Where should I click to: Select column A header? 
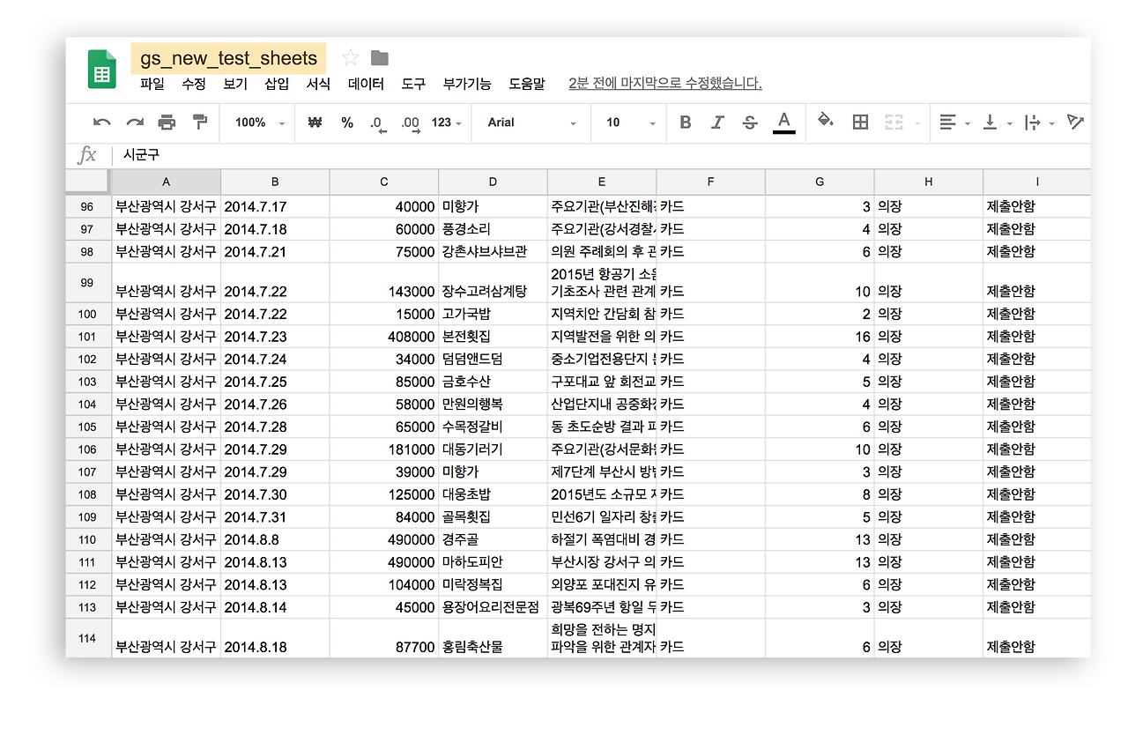[x=166, y=182]
